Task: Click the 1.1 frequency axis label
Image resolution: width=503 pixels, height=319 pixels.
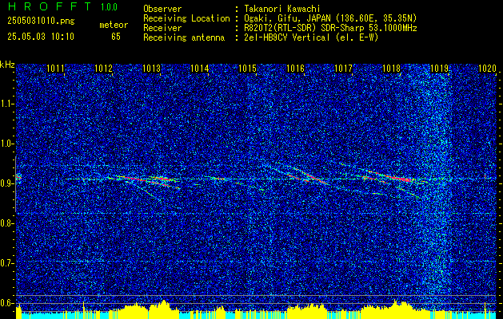Action: (7, 104)
